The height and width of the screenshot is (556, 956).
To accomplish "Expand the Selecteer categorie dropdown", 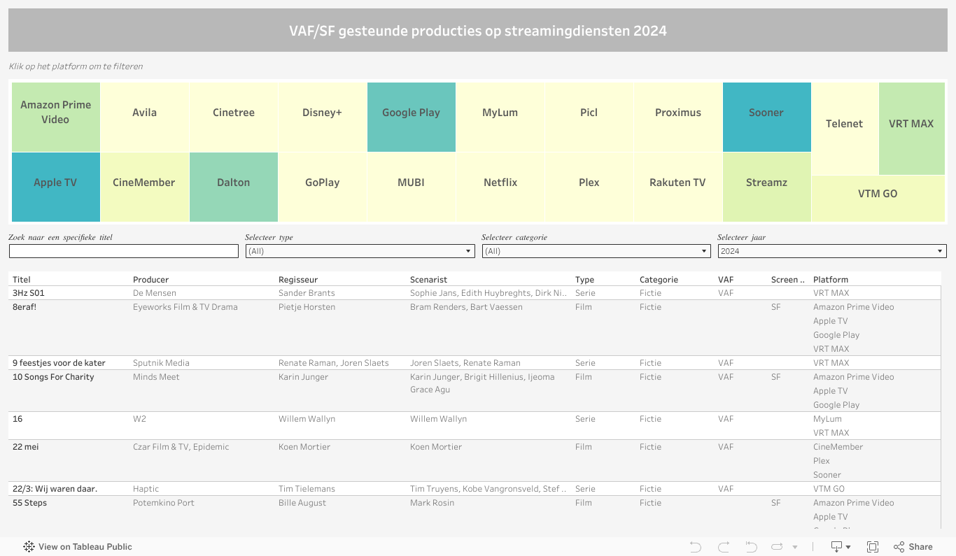I will 596,251.
